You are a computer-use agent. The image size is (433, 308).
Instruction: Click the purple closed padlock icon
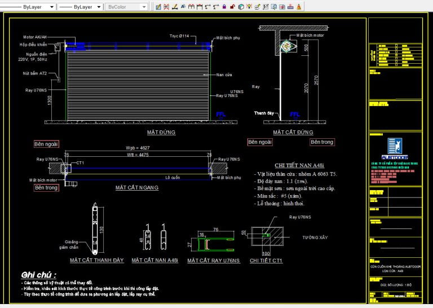tap(224, 7)
